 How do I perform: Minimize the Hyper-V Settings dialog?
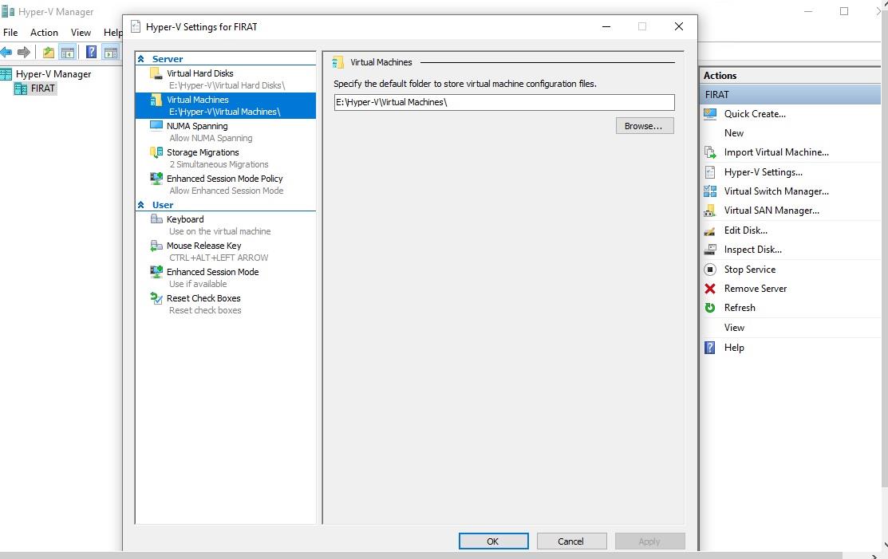(606, 26)
